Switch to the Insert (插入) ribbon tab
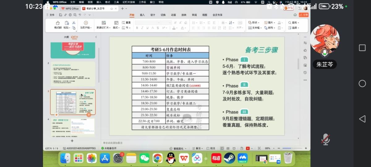371x167 pixels. (x=142, y=15)
